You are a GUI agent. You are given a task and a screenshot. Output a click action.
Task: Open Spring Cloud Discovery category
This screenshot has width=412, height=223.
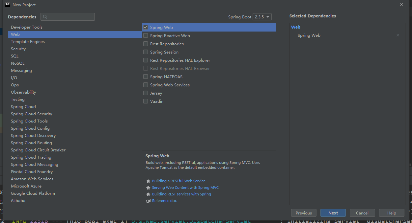(x=75, y=136)
